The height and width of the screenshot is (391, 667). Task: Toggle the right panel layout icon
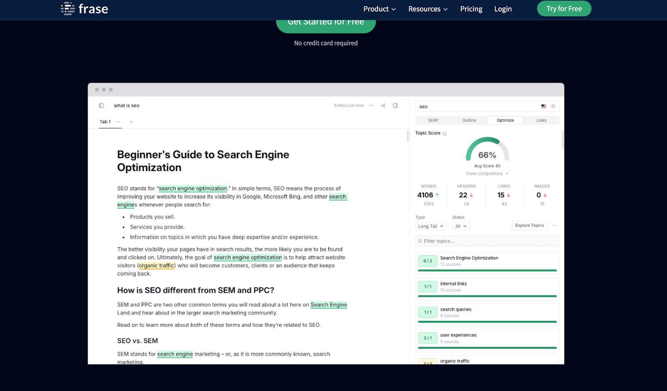[395, 105]
